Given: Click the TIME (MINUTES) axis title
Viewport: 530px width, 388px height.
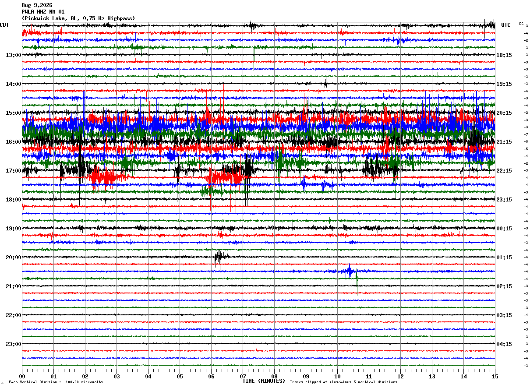Looking at the screenshot, I should (264, 381).
